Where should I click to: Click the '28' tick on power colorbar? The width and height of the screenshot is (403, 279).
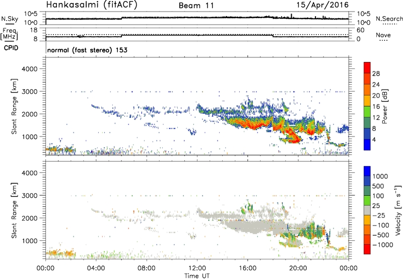coord(376,74)
